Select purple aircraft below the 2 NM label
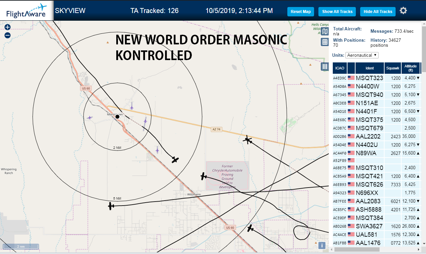The height and width of the screenshot is (254, 426). pos(157,150)
